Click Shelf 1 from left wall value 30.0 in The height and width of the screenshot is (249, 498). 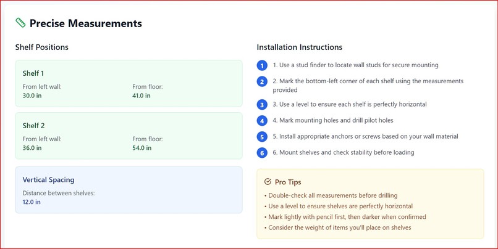point(32,96)
